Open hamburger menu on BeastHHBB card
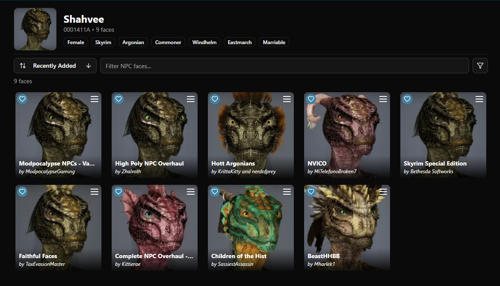500x286 pixels. tap(383, 192)
